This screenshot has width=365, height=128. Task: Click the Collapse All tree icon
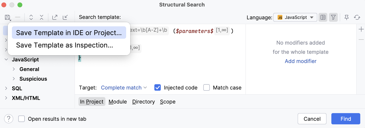[42, 18]
